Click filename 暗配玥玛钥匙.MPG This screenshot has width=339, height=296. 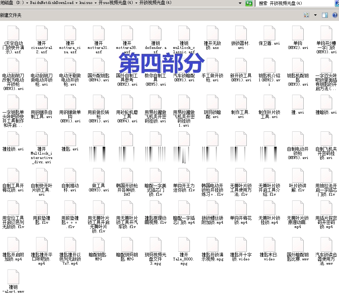click(127, 257)
